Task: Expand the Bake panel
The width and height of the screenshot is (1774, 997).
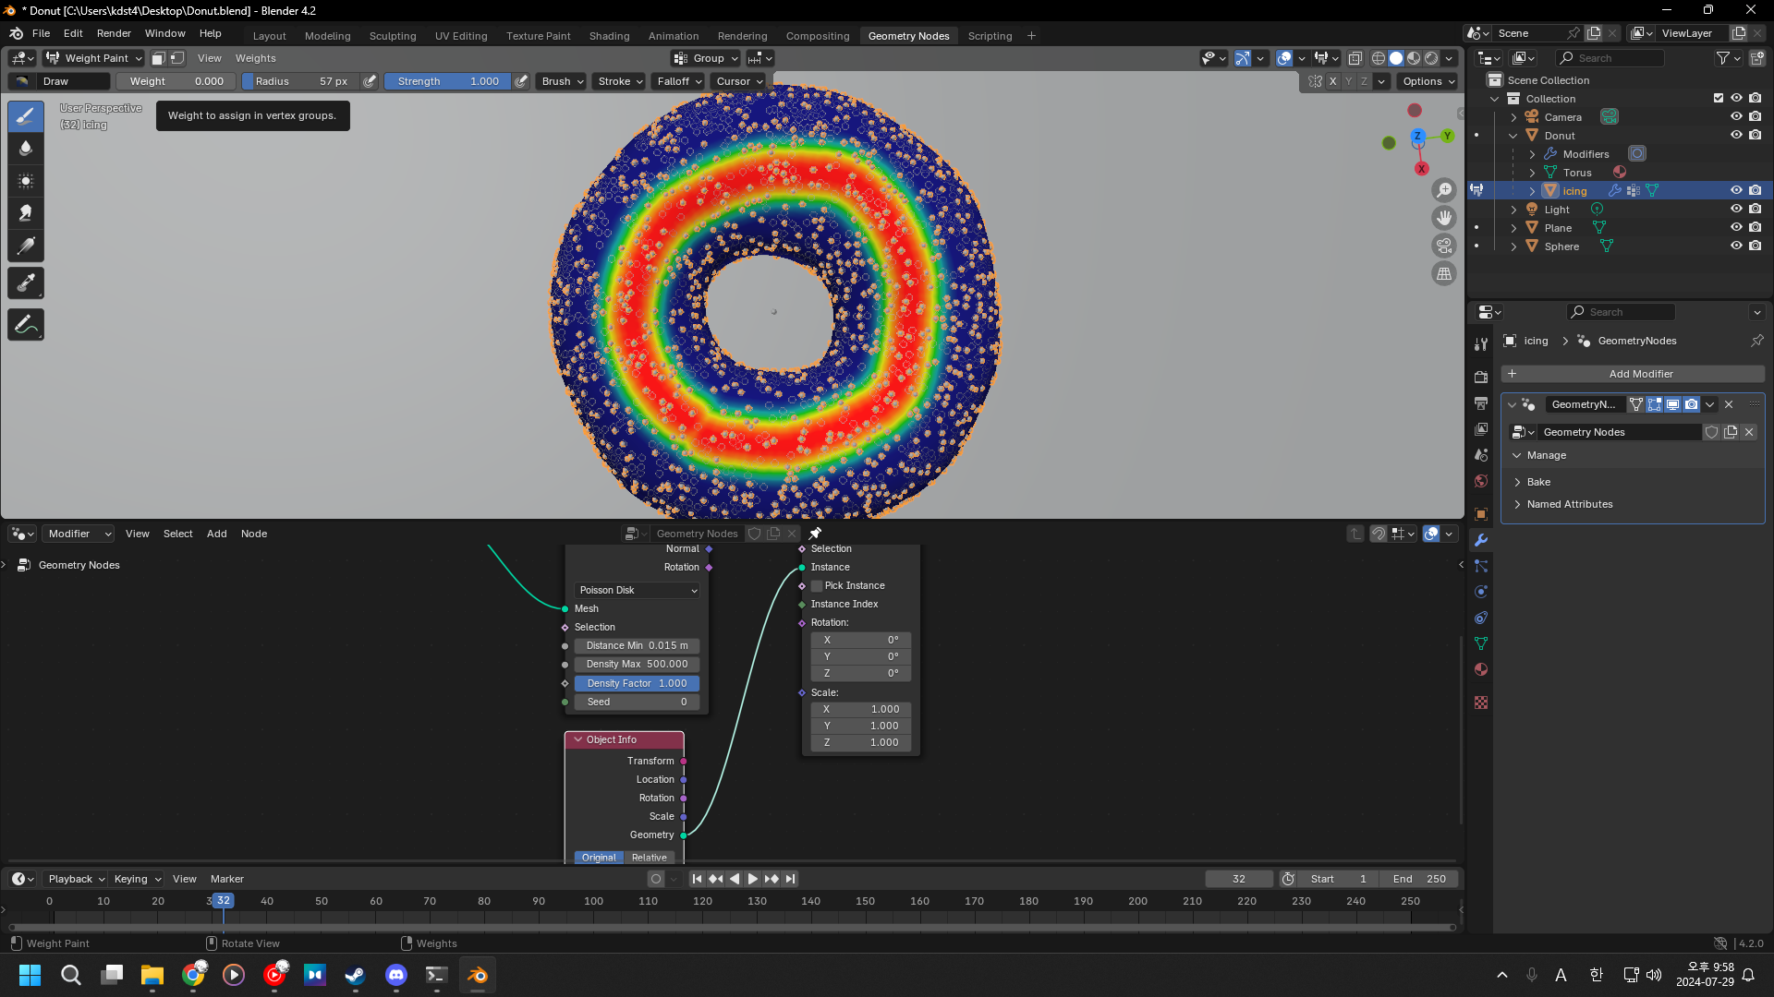Action: (x=1537, y=482)
